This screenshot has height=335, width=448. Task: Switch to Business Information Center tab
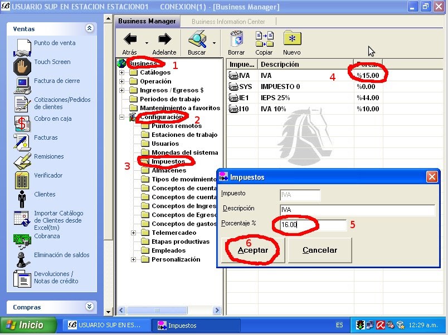click(228, 22)
